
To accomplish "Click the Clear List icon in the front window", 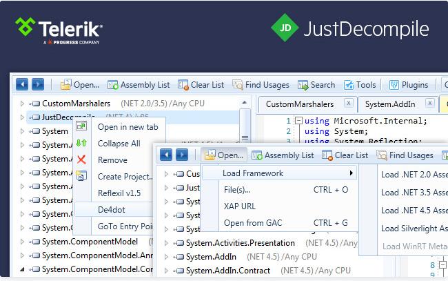I will pyautogui.click(x=327, y=155).
